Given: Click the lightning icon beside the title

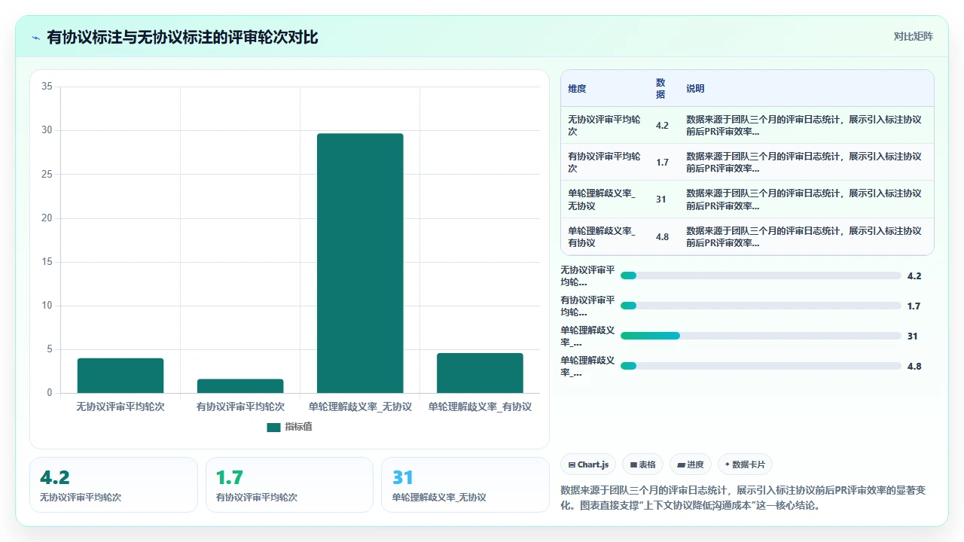Looking at the screenshot, I should click(x=35, y=37).
